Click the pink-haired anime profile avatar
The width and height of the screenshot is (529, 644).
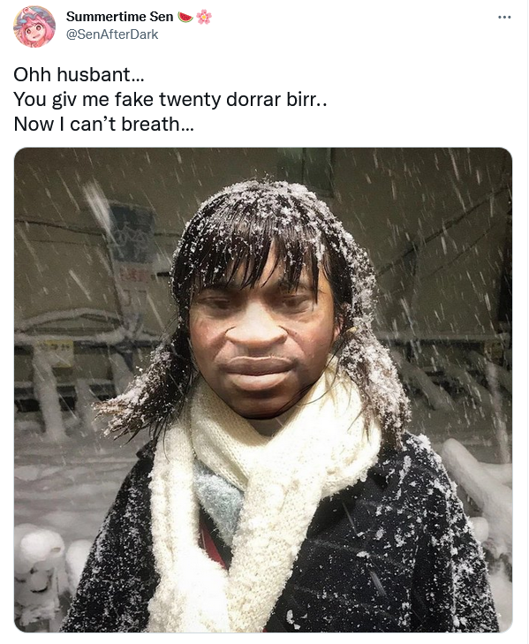click(x=34, y=27)
